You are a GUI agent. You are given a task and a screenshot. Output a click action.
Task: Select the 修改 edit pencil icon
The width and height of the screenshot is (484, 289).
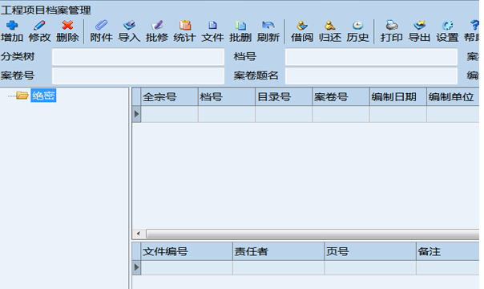click(x=39, y=25)
